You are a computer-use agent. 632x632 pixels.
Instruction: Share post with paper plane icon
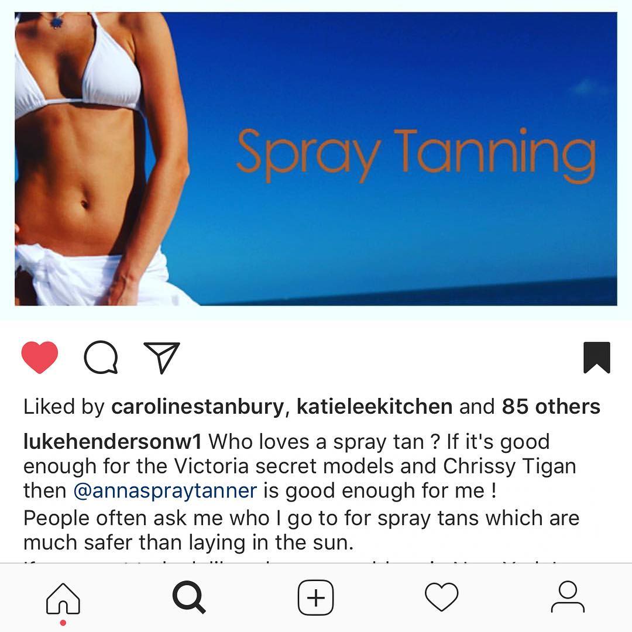pyautogui.click(x=162, y=358)
